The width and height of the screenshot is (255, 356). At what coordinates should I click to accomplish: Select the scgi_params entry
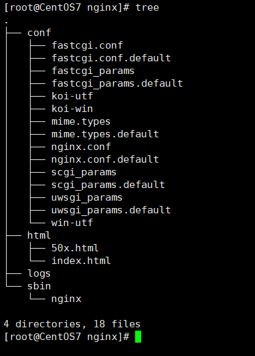click(84, 173)
